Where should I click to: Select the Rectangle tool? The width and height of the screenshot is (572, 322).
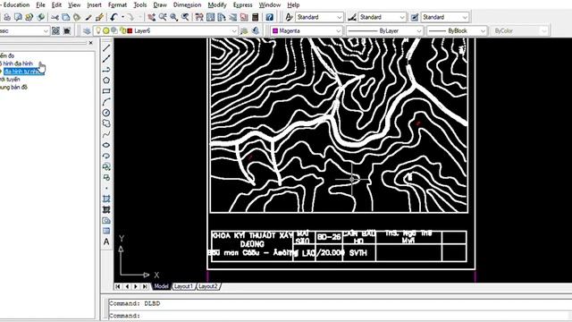[106, 91]
